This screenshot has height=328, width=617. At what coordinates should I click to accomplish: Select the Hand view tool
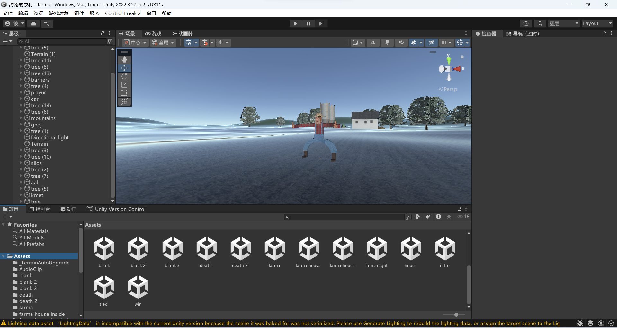click(124, 60)
